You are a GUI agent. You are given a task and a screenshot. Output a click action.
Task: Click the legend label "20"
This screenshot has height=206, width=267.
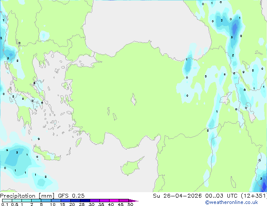72,204
